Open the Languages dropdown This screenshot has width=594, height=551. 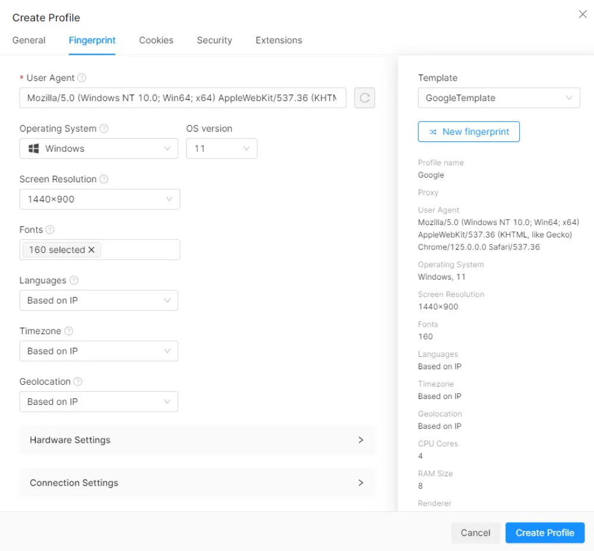click(99, 300)
